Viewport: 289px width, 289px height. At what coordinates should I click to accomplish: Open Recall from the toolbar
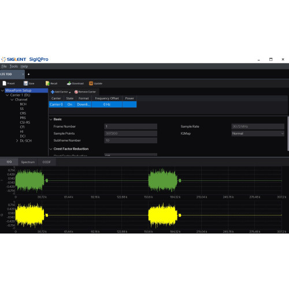pos(51,83)
